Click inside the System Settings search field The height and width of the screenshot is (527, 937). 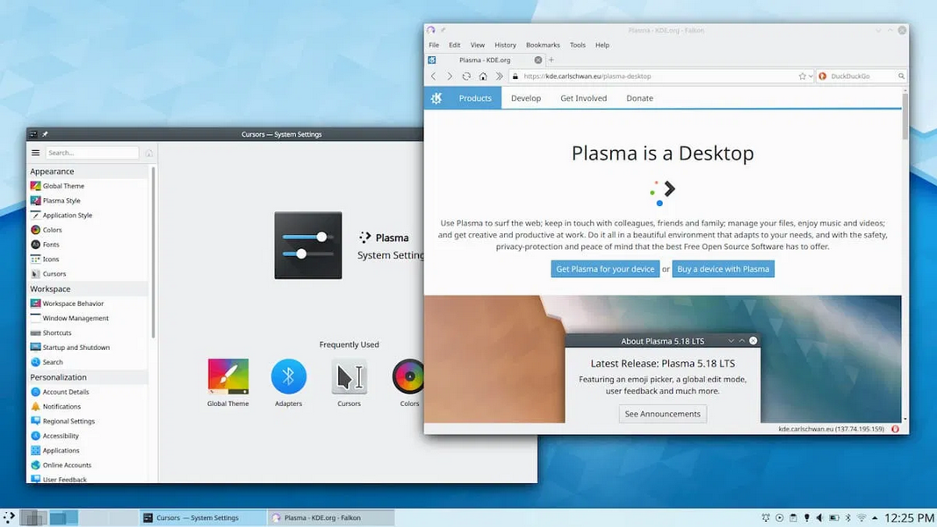tap(92, 152)
